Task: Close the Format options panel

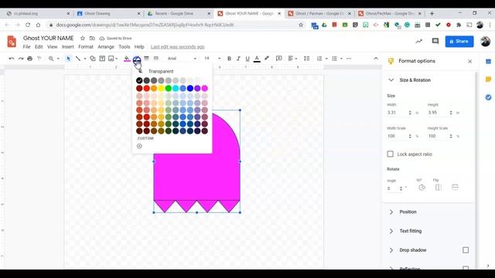Action: [469, 61]
